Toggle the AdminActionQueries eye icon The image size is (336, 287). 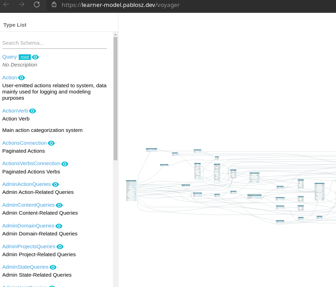click(x=55, y=185)
